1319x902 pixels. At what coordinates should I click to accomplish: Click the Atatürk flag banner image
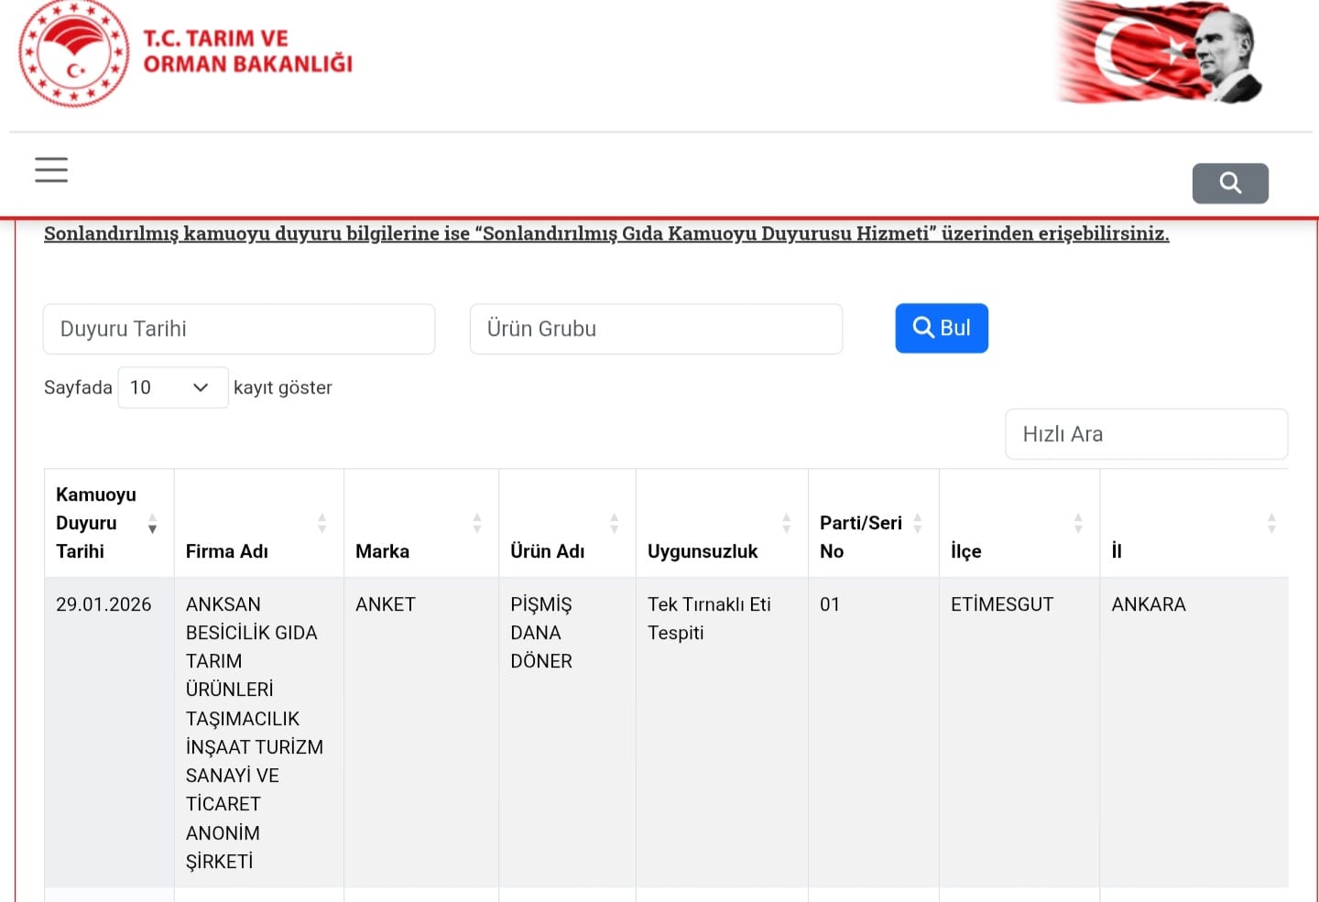(1160, 52)
